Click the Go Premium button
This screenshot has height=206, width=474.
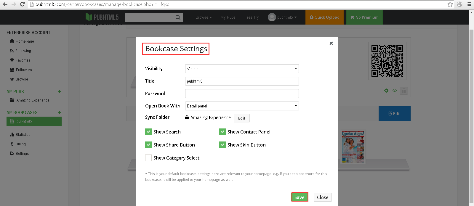click(364, 17)
